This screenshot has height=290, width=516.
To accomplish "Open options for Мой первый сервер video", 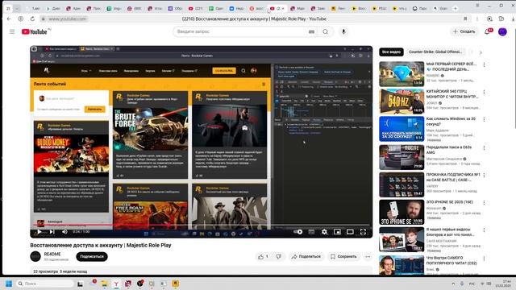I will coord(484,64).
